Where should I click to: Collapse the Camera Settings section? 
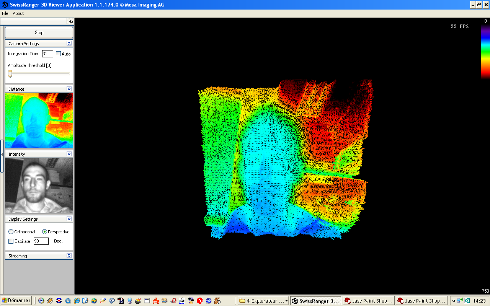tap(69, 44)
